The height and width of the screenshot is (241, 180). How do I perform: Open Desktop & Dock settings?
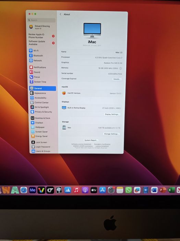(40, 118)
